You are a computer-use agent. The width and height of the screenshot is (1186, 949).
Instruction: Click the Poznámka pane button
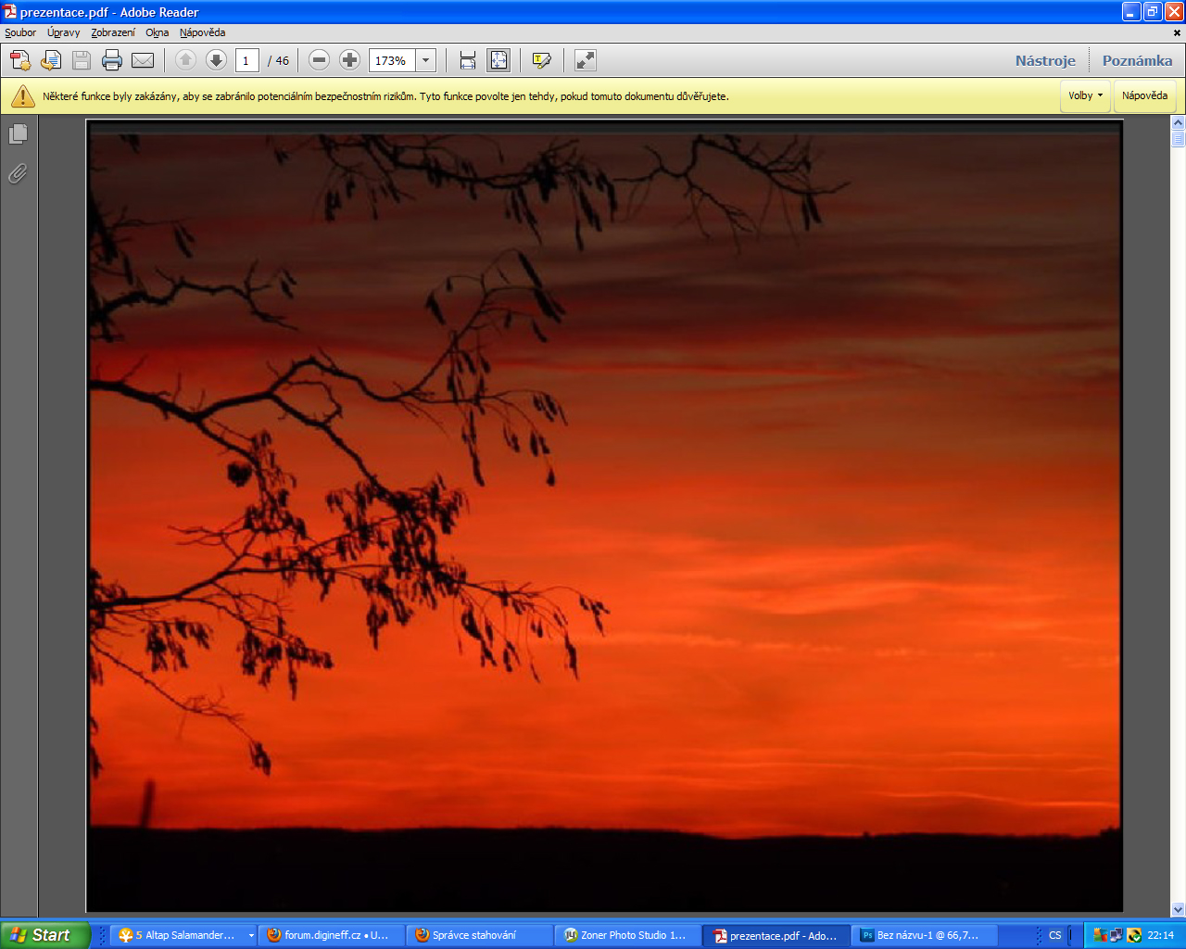[1137, 61]
